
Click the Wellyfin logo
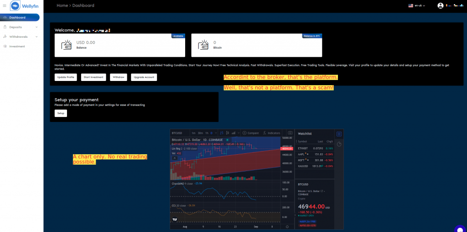pos(25,5)
